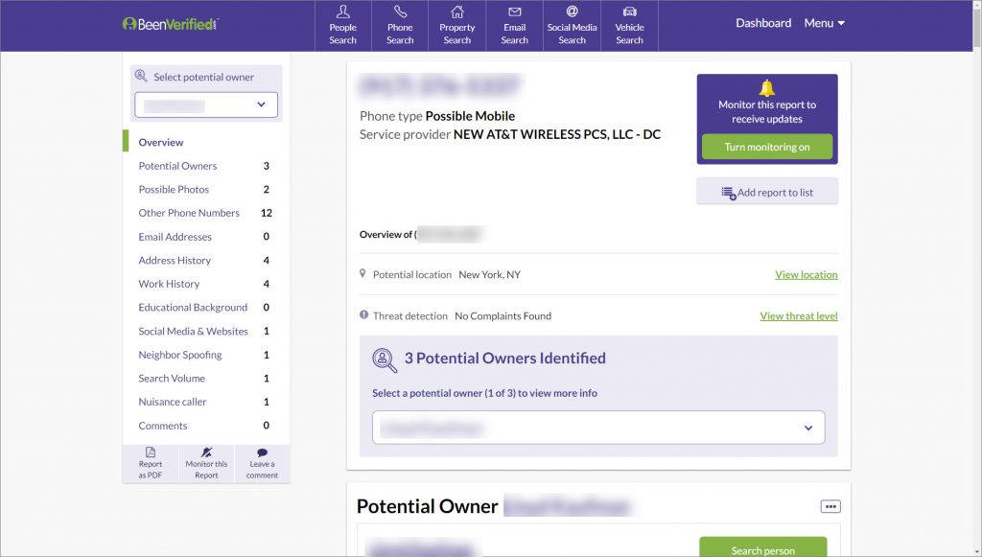
Task: Click View location link
Action: (x=806, y=275)
